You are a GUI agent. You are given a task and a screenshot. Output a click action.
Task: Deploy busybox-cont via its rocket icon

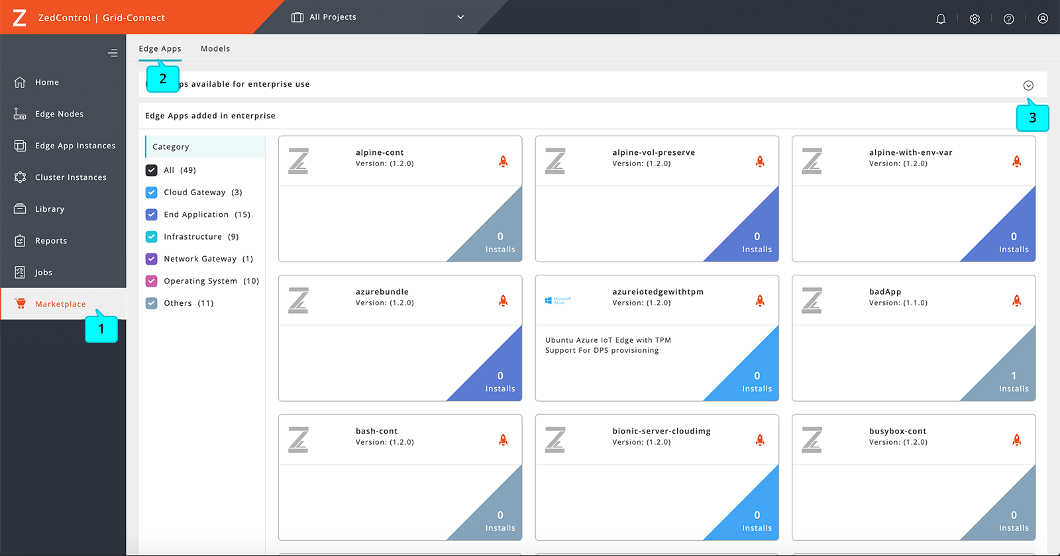tap(1017, 440)
